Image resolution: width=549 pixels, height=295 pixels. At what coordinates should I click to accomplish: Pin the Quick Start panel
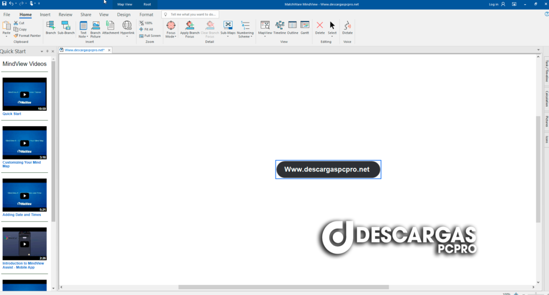[x=47, y=51]
